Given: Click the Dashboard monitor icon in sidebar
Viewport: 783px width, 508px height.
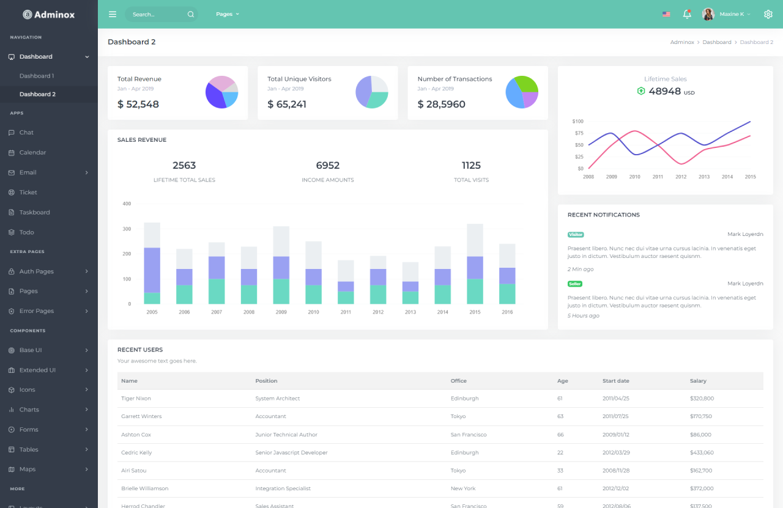Looking at the screenshot, I should click(x=12, y=57).
